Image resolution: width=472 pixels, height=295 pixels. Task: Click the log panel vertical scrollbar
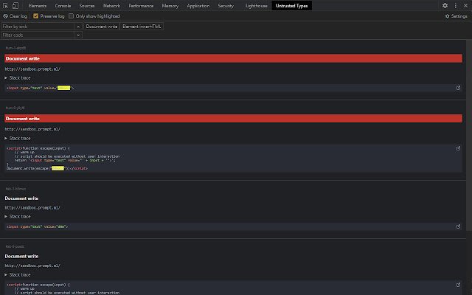point(469,136)
